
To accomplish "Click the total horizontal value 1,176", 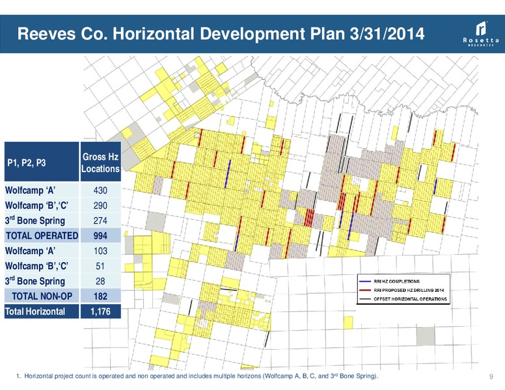I will (100, 311).
